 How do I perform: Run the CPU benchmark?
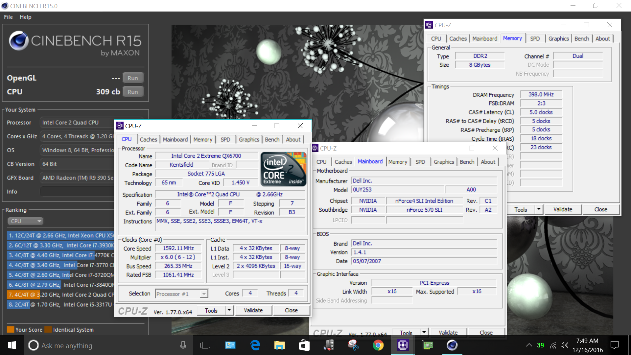[133, 92]
